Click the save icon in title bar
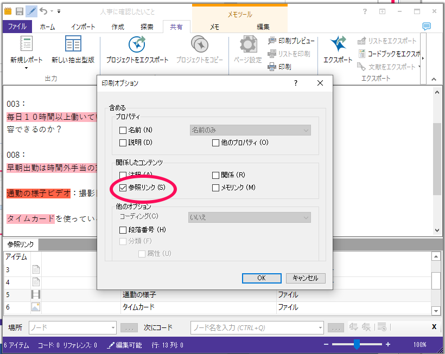Viewport: 445px width, 354px height. pos(20,11)
